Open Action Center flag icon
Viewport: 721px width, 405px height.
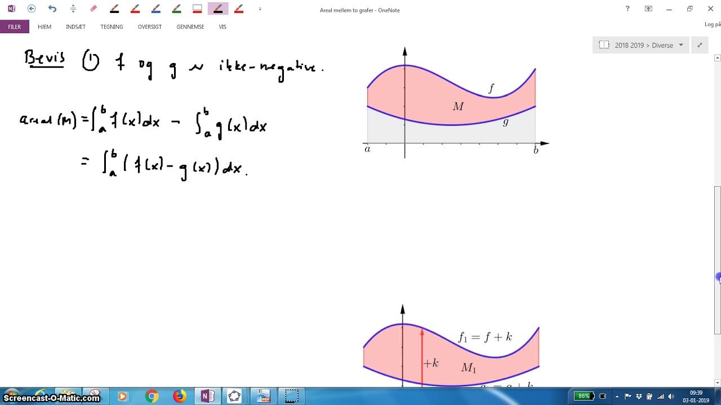(628, 397)
